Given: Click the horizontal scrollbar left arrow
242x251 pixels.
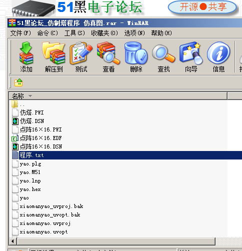Looking at the screenshot, I should pos(12,241).
